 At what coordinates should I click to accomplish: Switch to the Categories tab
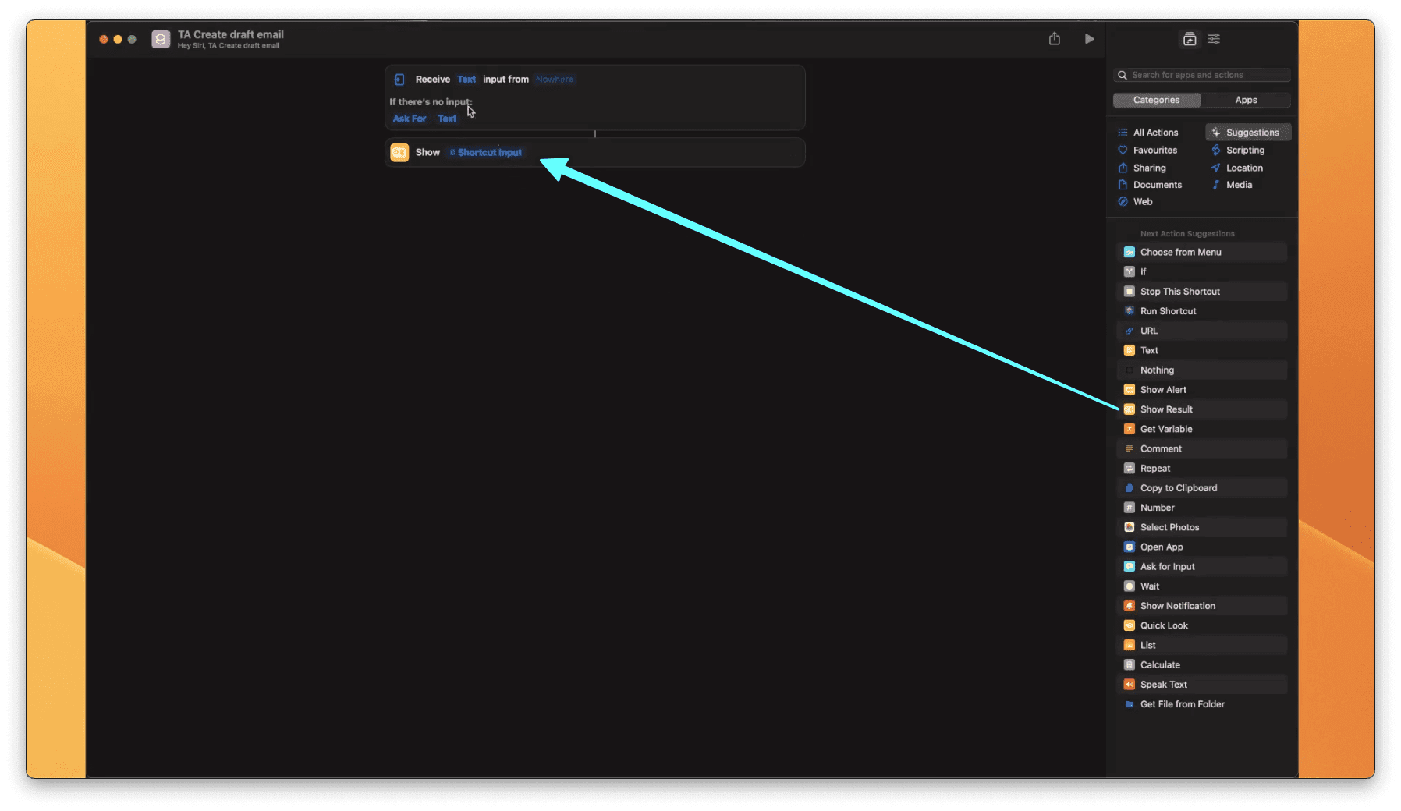point(1156,101)
